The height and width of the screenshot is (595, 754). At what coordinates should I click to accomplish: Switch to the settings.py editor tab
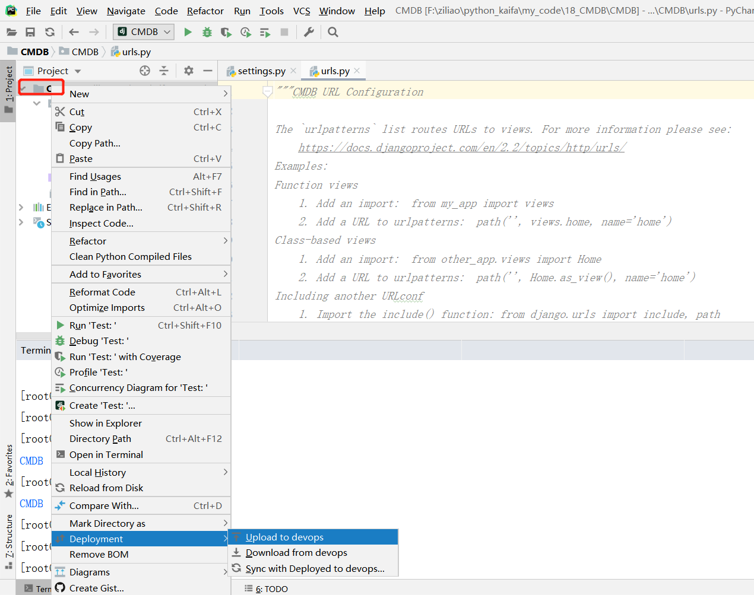pyautogui.click(x=261, y=71)
